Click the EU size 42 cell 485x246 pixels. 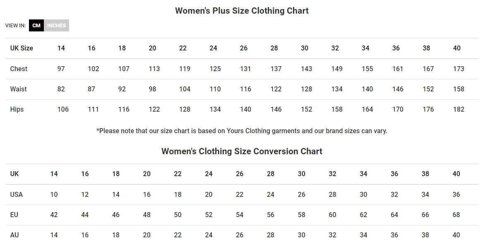click(x=54, y=215)
